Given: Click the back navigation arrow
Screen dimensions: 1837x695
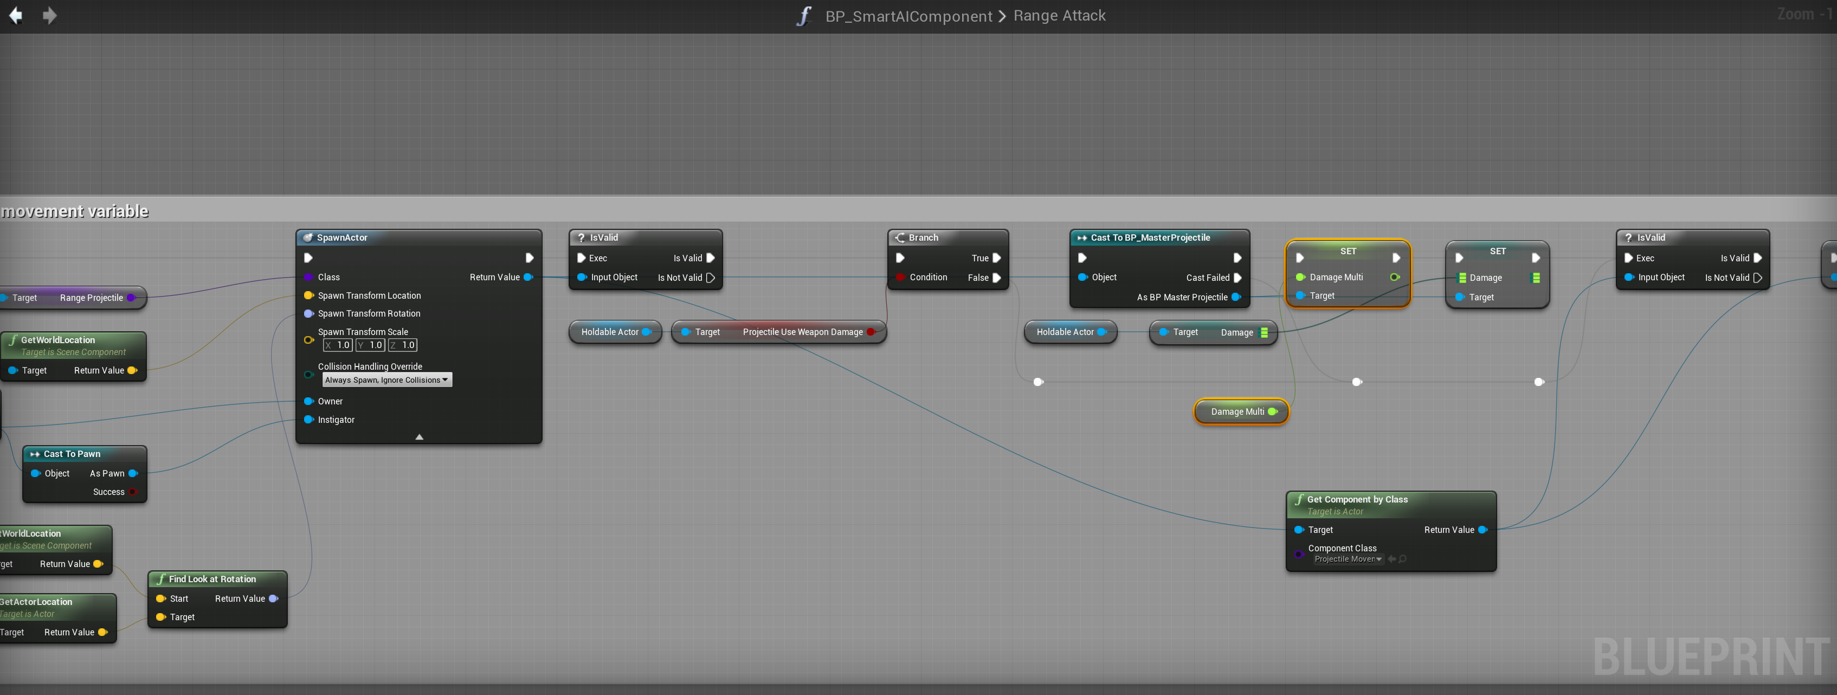Looking at the screenshot, I should coord(16,15).
